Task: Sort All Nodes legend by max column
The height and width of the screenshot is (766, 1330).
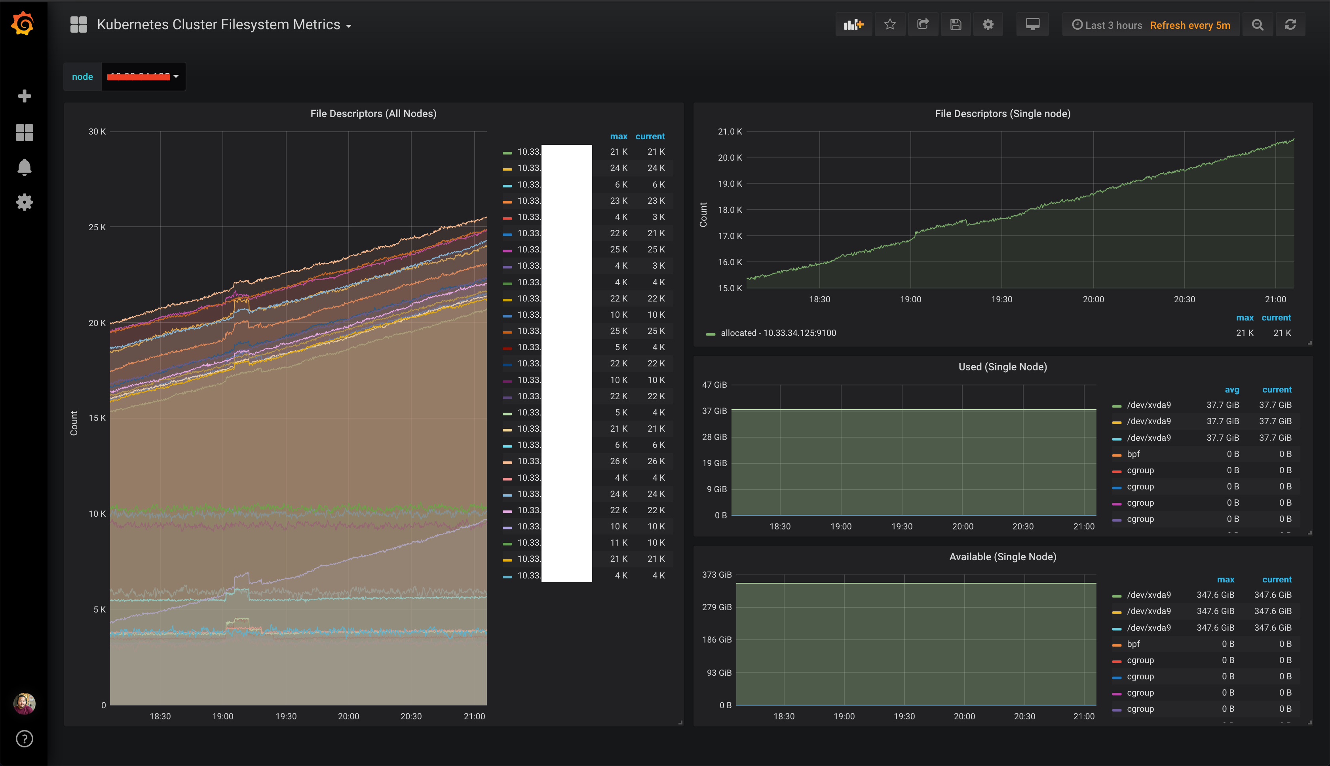Action: click(x=618, y=136)
